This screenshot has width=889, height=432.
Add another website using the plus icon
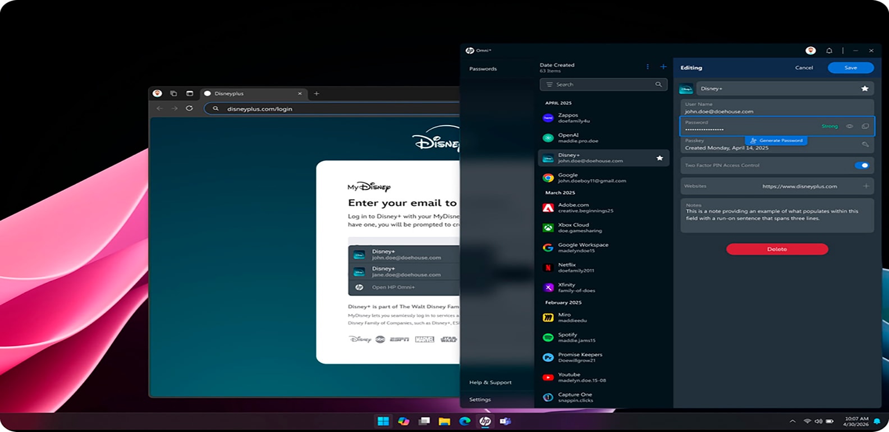point(865,186)
